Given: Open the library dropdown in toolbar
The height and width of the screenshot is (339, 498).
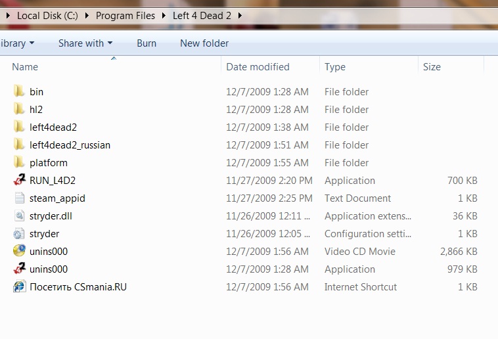Looking at the screenshot, I should (17, 43).
